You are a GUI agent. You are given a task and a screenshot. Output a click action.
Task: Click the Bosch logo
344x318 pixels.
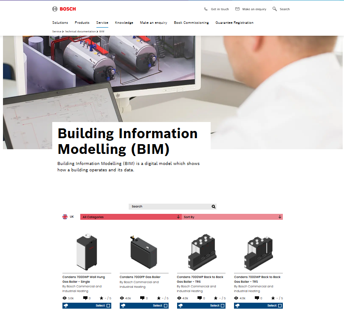64,9
